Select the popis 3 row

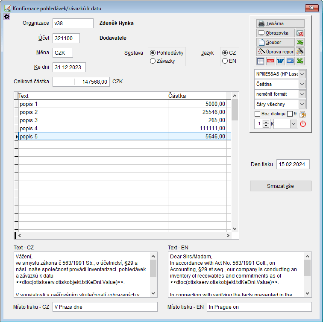point(125,120)
